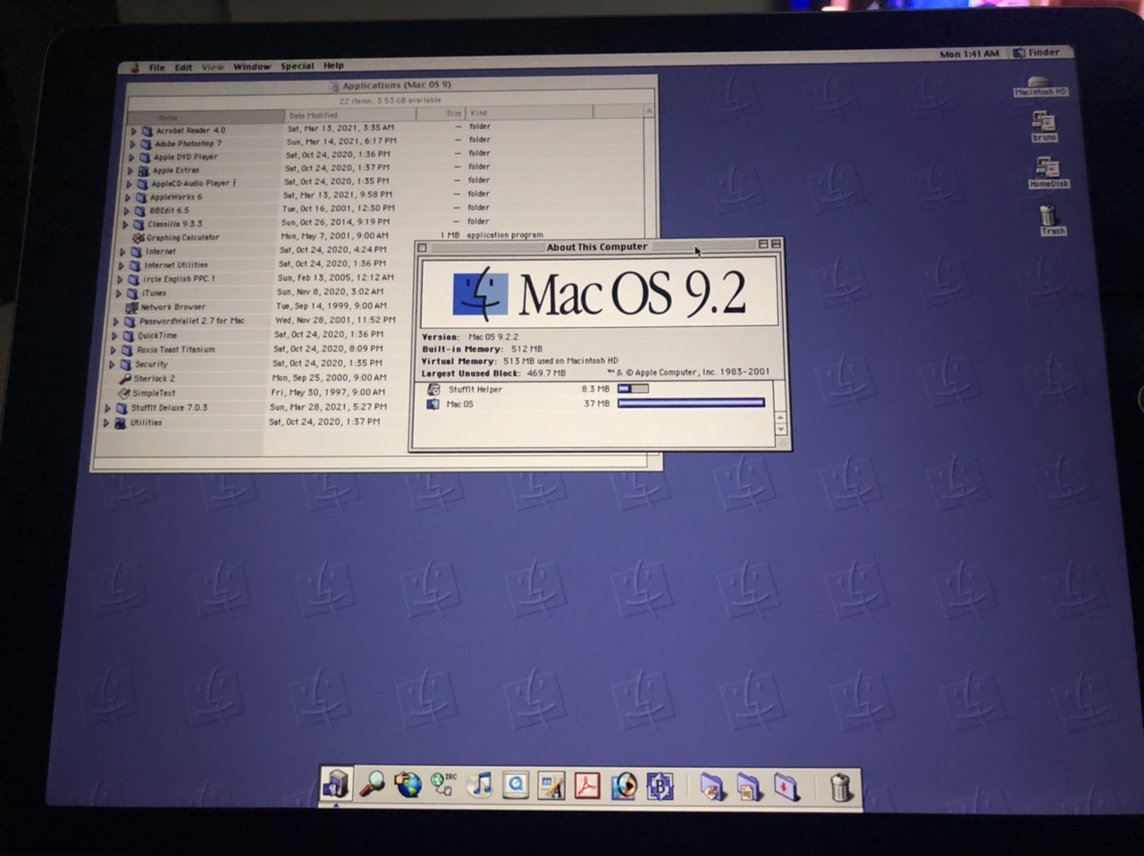Click the dock icon between Acrobat and BBEdit
The width and height of the screenshot is (1144, 856).
pyautogui.click(x=624, y=786)
